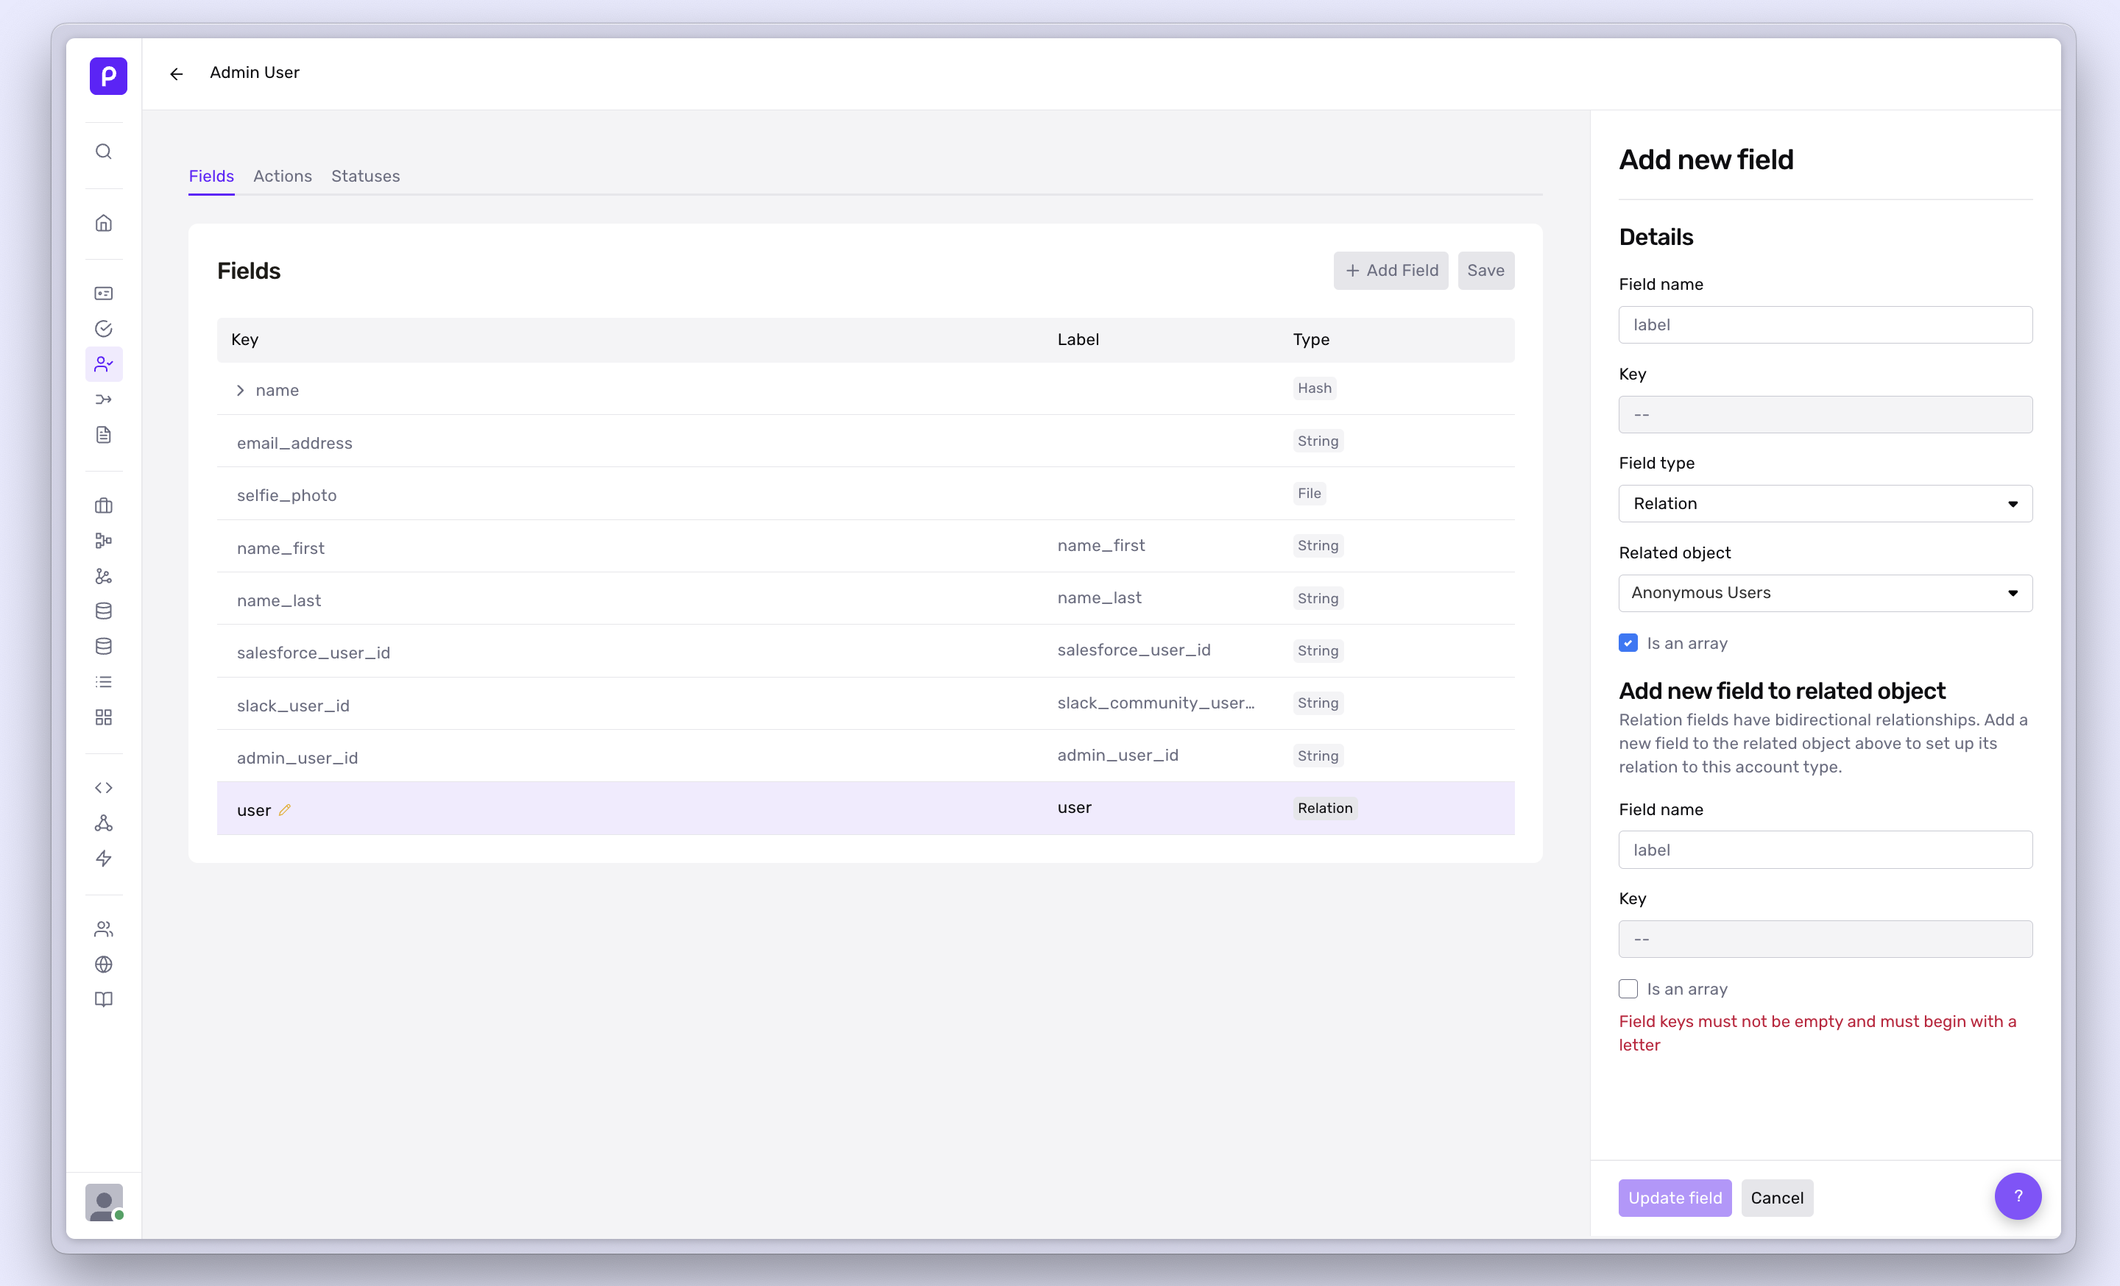
Task: Select the name_last key cell
Action: pos(279,601)
